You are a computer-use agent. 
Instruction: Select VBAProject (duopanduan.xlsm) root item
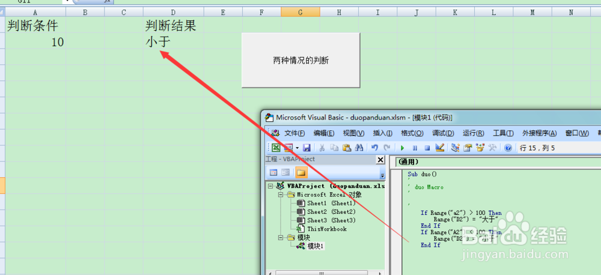coord(335,186)
